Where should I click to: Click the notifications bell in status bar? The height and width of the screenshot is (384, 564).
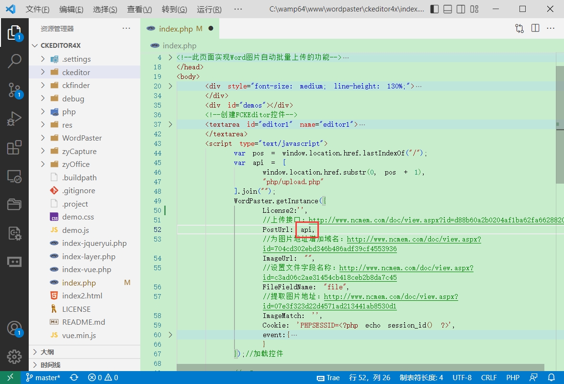(551, 377)
